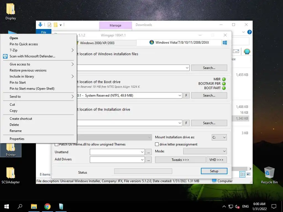Open the notification center
Viewport: 283px width, 212px height.
(x=274, y=206)
